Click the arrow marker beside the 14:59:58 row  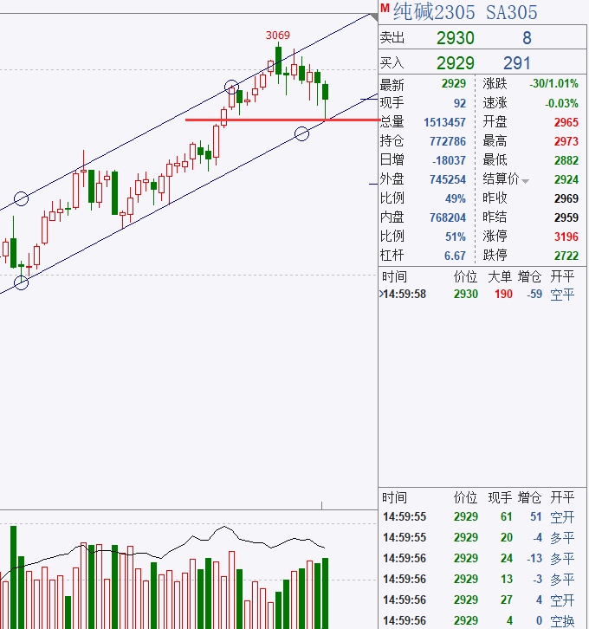point(381,295)
